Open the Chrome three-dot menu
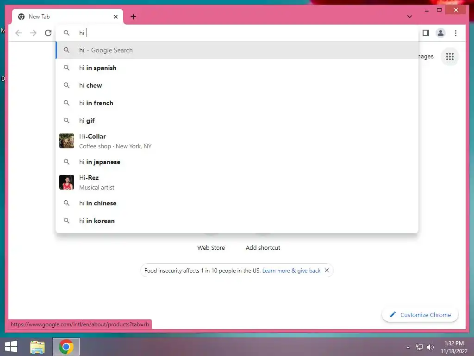Screen dimensions: 474x356 [455, 33]
